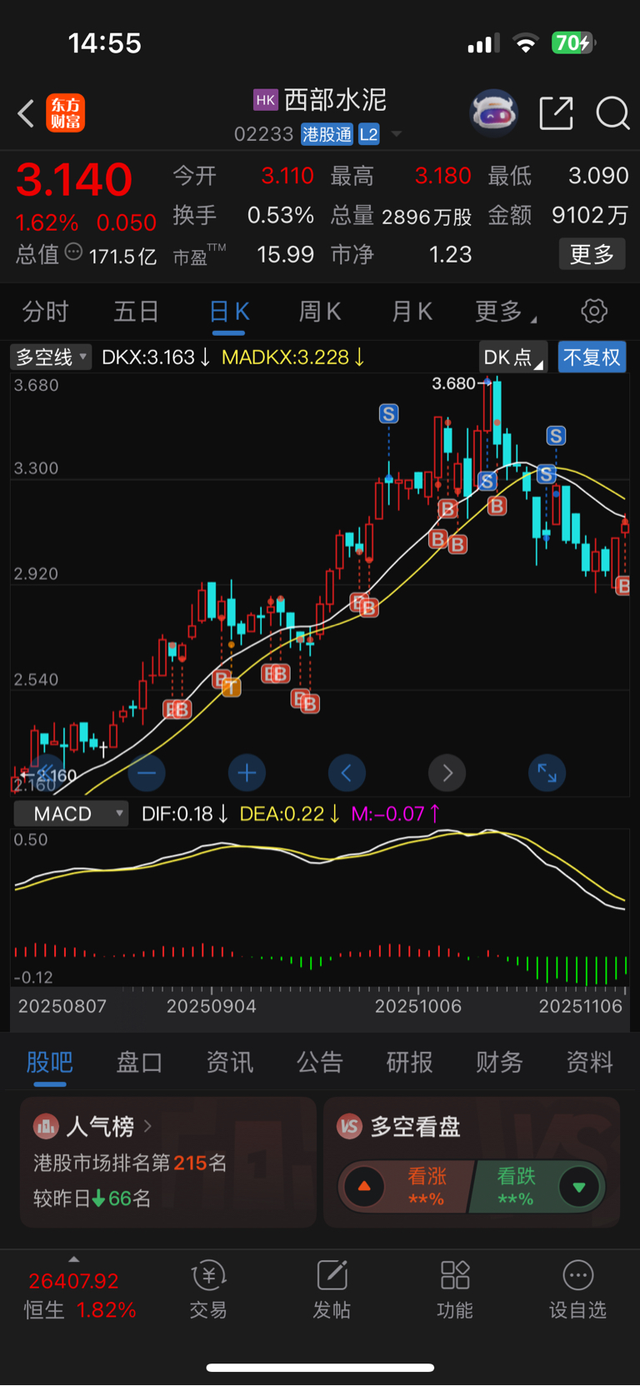This screenshot has height=1386, width=640.
Task: Open 交易 trading icon
Action: click(x=208, y=1289)
